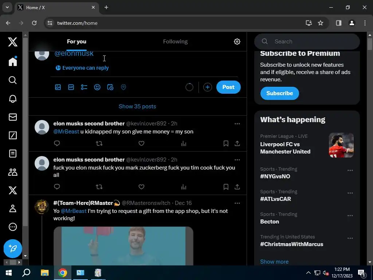373x280 pixels.
Task: Open options for #ChristmasWithMarcus trend
Action: pyautogui.click(x=350, y=238)
